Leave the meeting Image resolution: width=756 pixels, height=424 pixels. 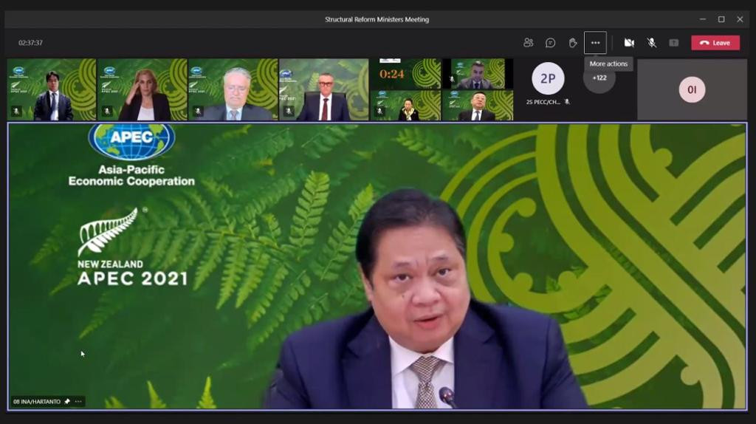(715, 43)
